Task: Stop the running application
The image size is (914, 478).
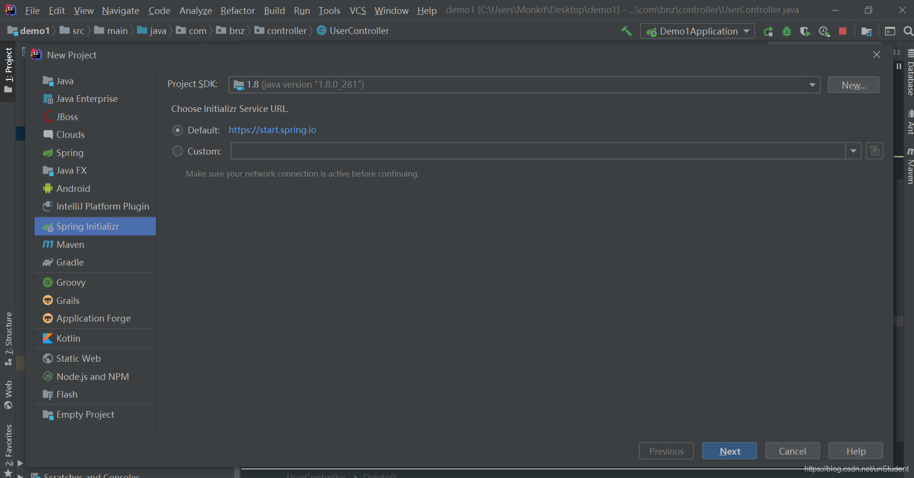Action: point(843,32)
